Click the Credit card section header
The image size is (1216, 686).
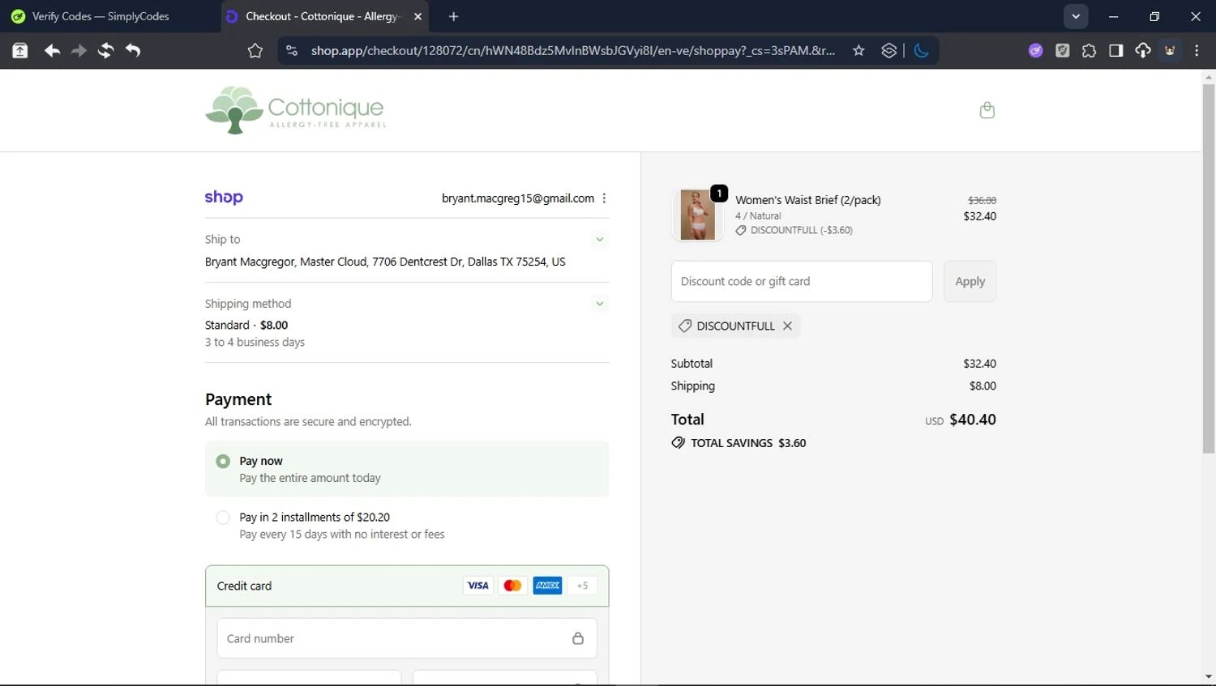tap(407, 586)
